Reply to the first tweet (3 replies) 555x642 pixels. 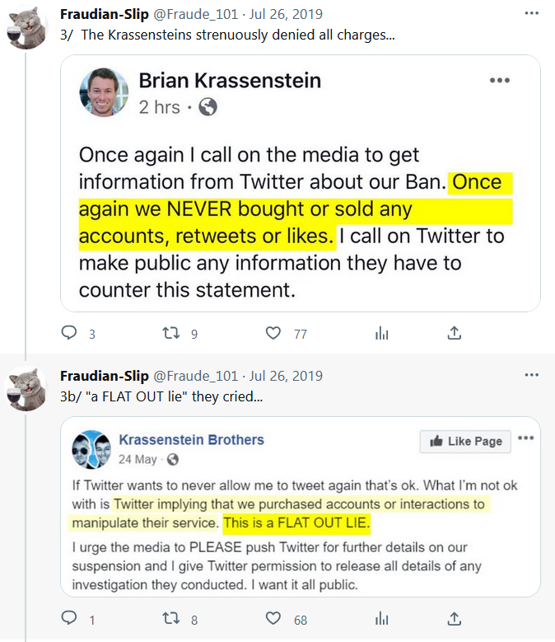click(x=70, y=333)
